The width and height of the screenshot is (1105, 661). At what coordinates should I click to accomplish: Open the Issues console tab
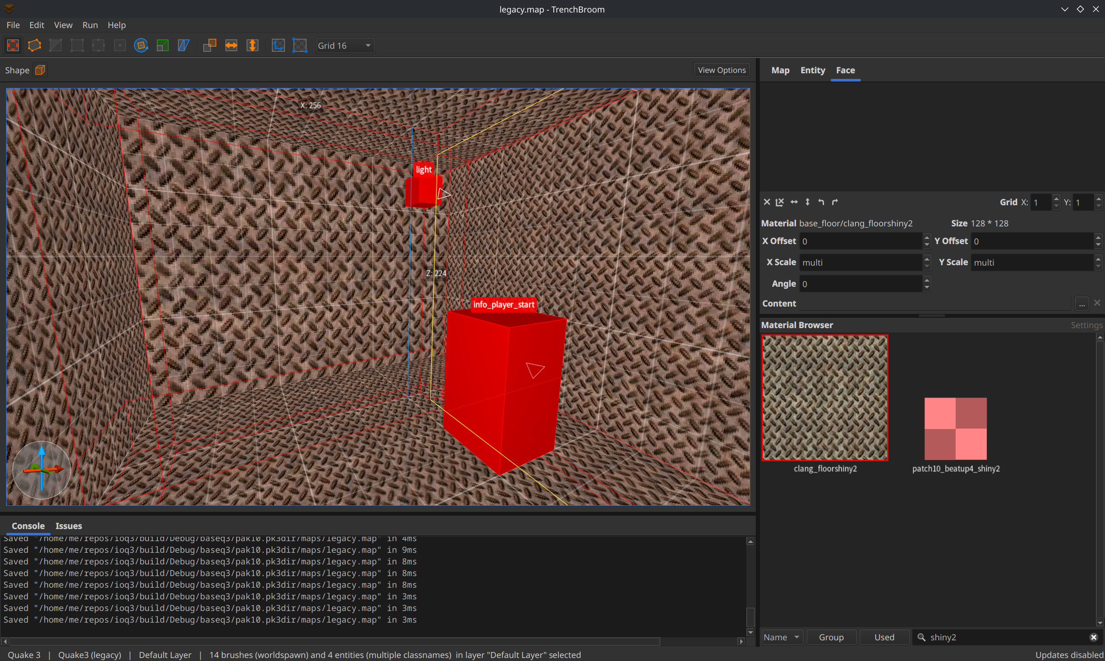coord(68,526)
